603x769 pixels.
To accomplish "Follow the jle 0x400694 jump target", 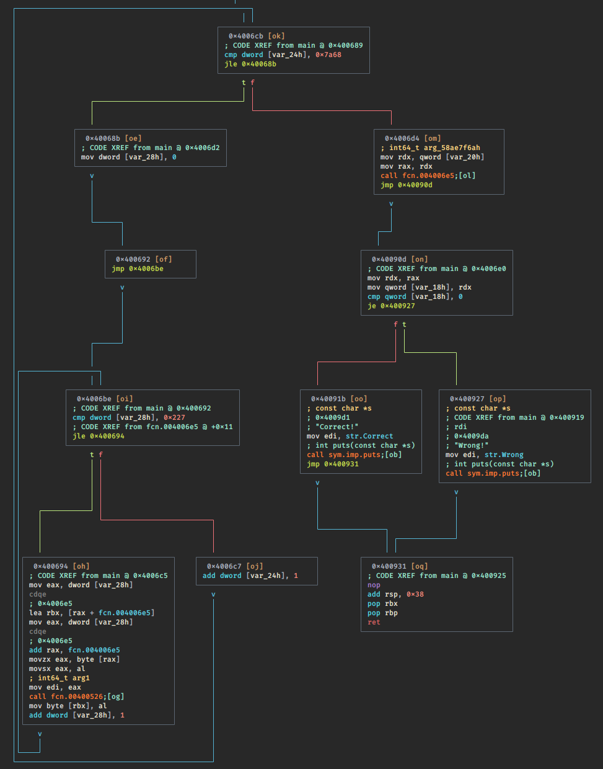I will coord(99,436).
